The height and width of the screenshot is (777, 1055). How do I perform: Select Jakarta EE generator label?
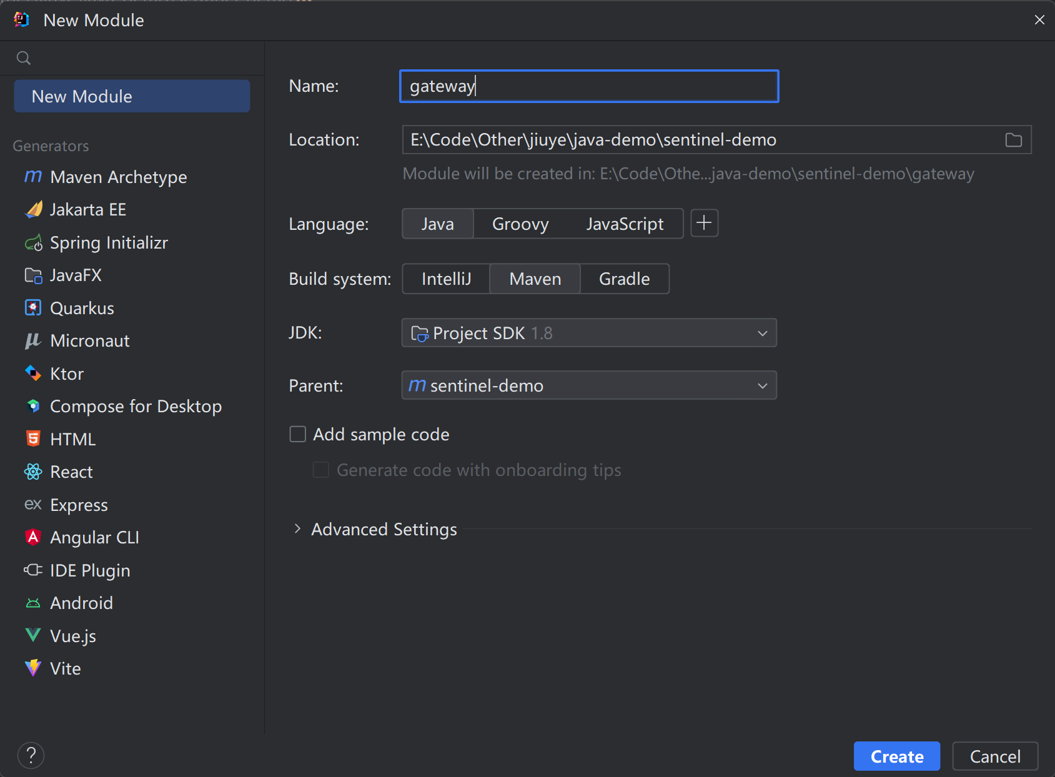(x=88, y=209)
